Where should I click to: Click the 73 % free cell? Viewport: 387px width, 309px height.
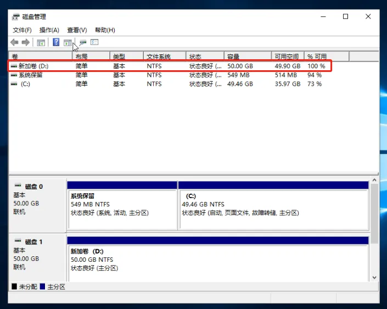315,84
